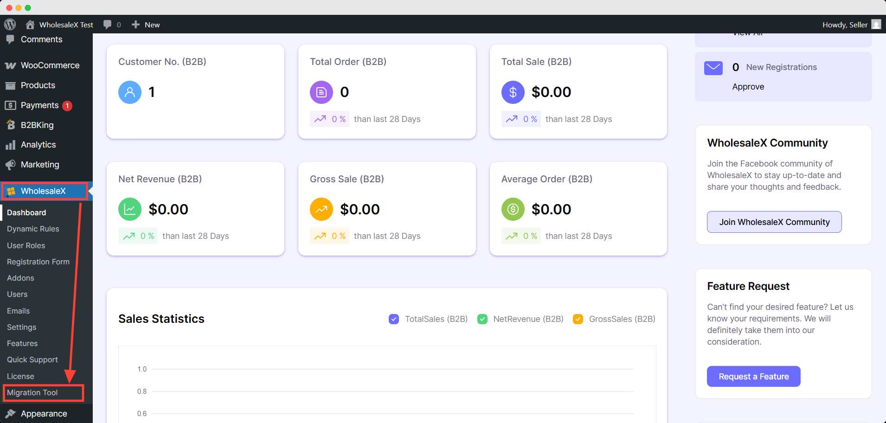The height and width of the screenshot is (423, 886).
Task: Click the orange Gross Sale trend icon
Action: (321, 209)
